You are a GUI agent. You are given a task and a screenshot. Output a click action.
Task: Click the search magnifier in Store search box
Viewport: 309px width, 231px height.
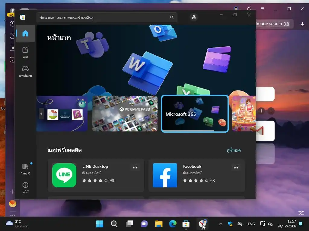pos(172,17)
